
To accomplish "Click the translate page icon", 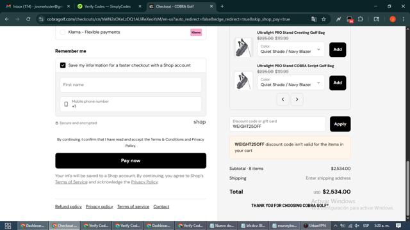I will [x=314, y=19].
